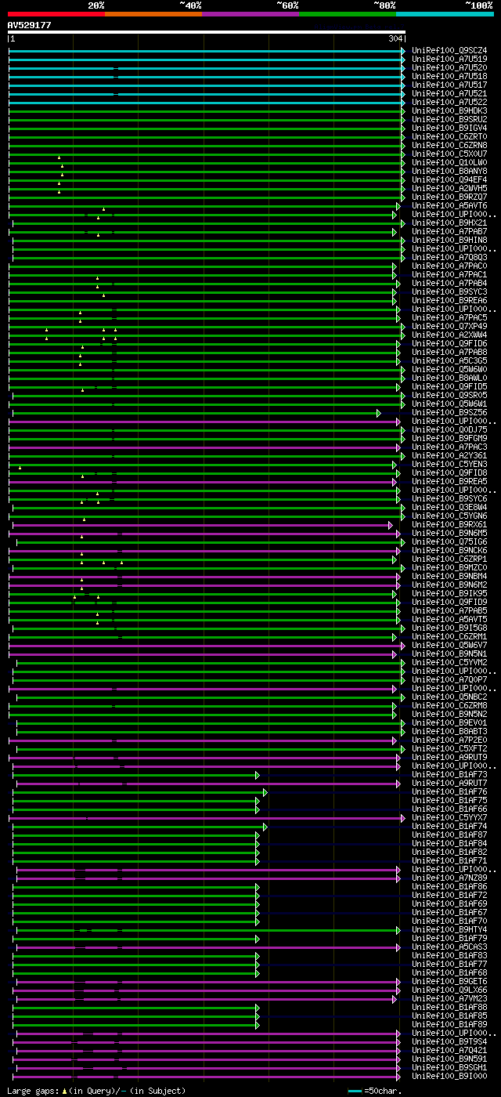Select label UniRef100_B9HIN8
The width and height of the screenshot is (501, 1097).
tap(449, 240)
